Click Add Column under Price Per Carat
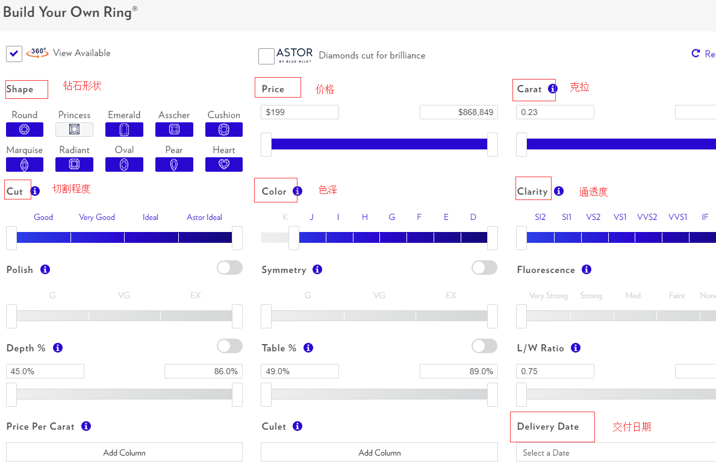 coord(124,453)
